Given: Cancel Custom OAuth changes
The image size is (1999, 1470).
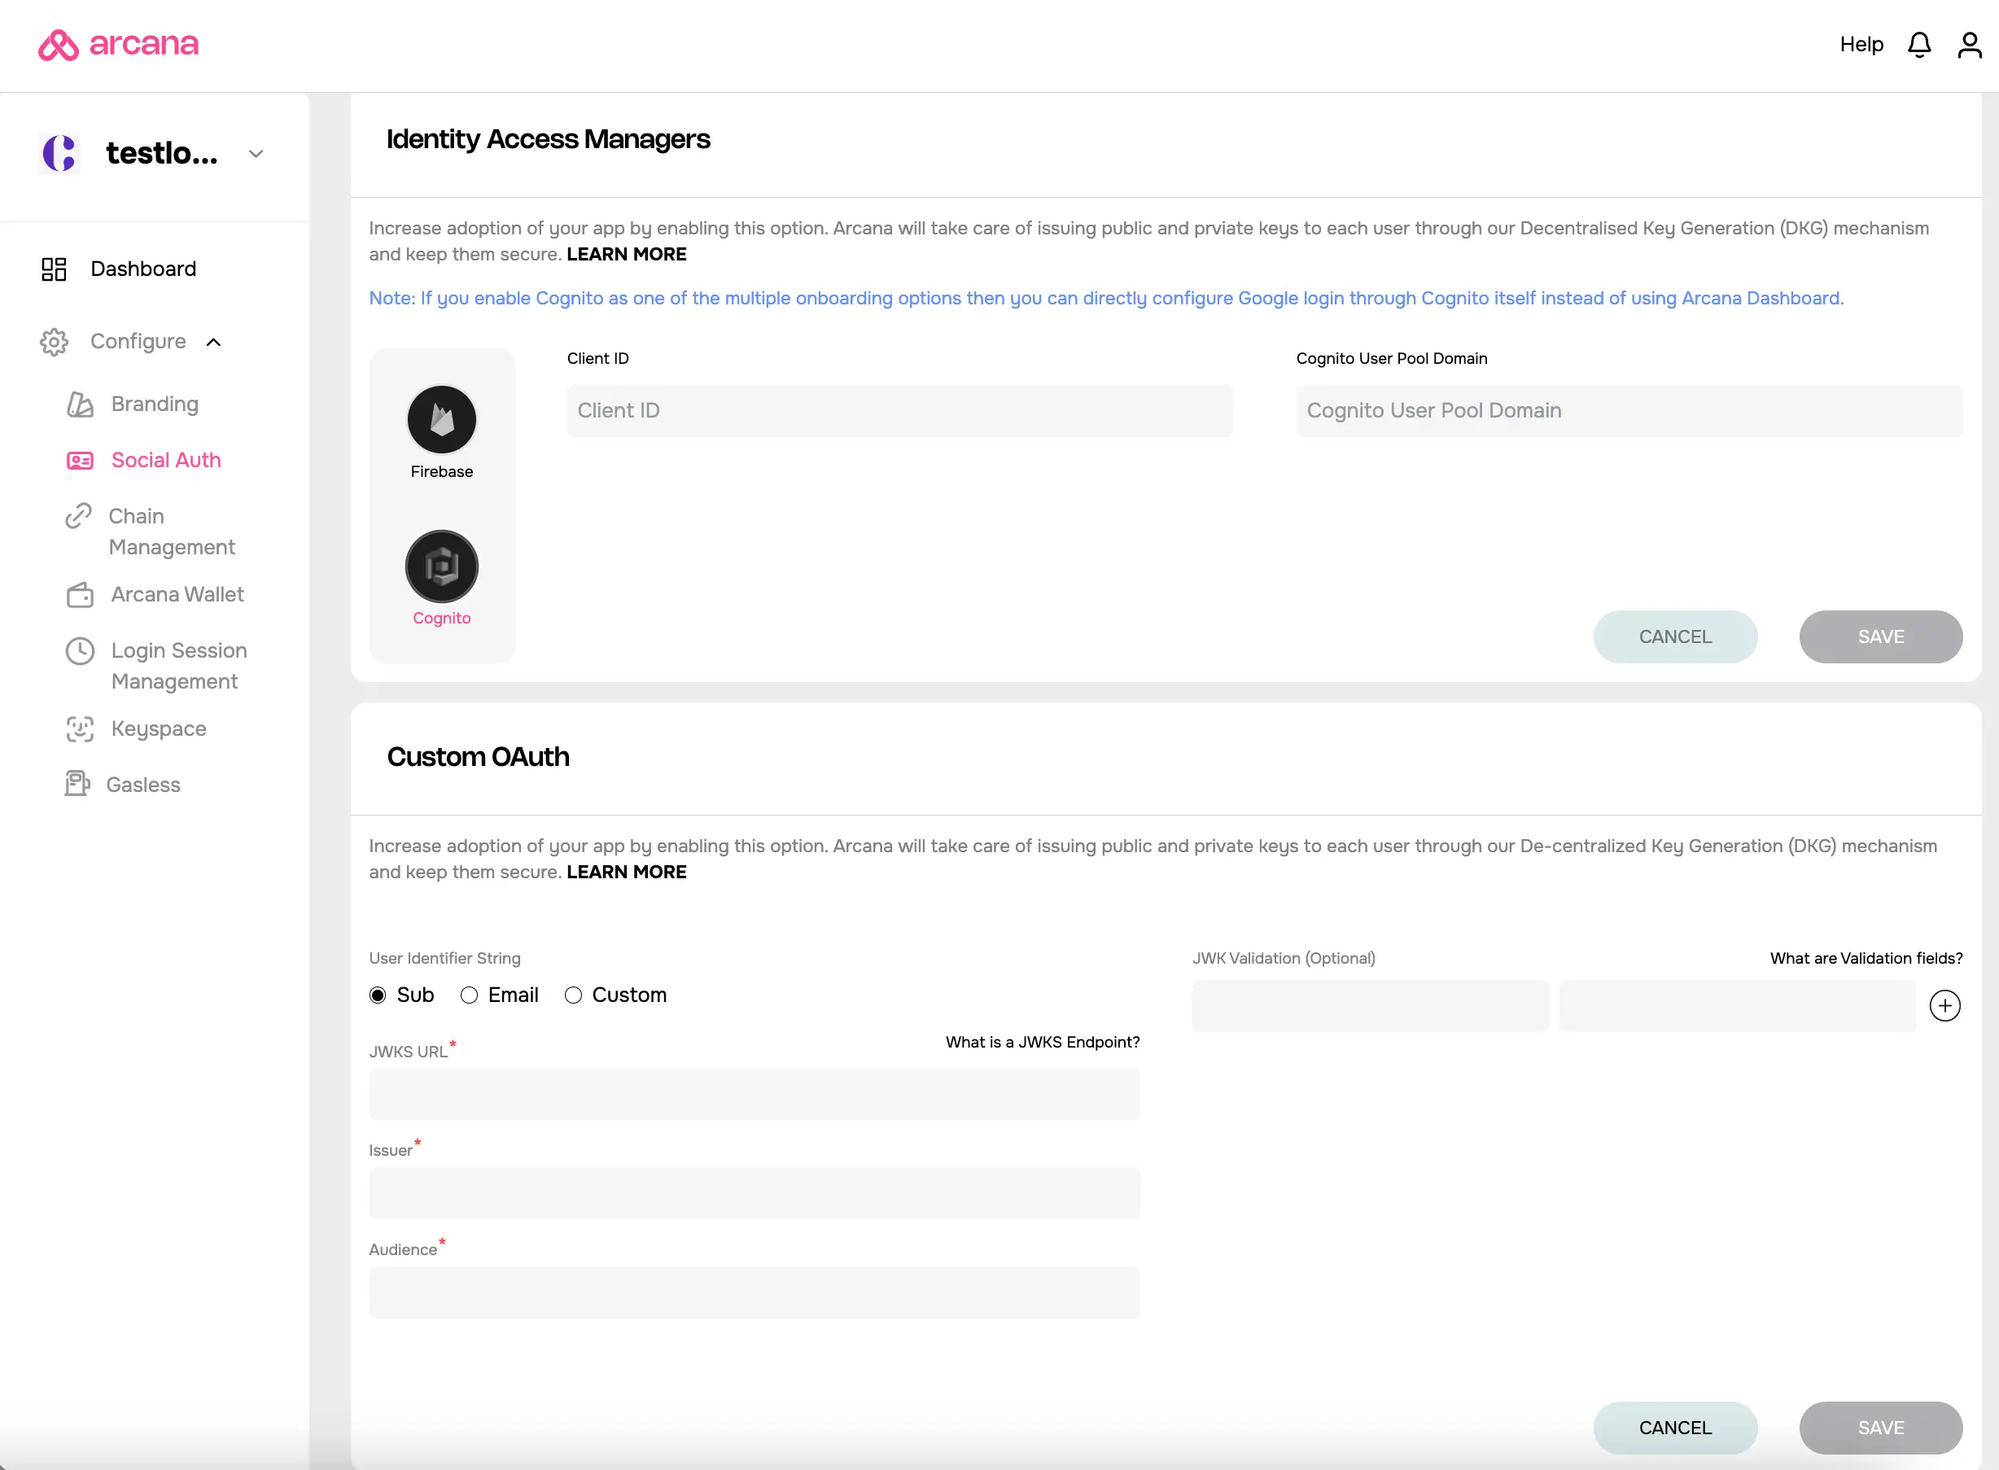Looking at the screenshot, I should [x=1675, y=1428].
